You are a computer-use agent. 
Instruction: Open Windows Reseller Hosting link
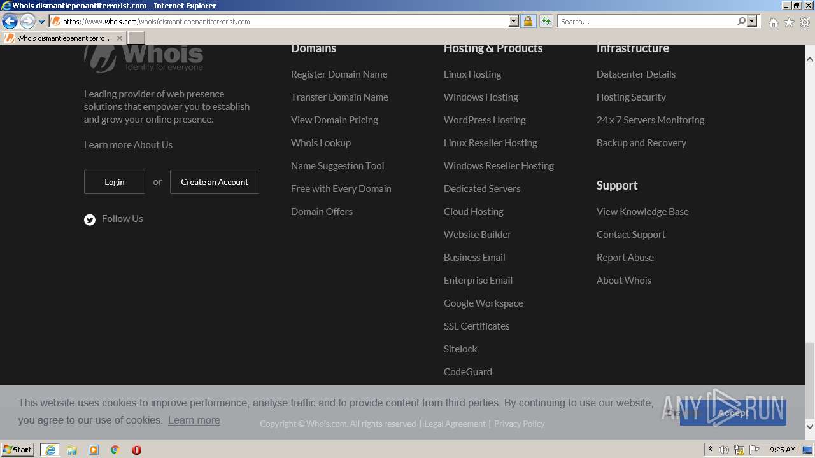click(x=499, y=166)
